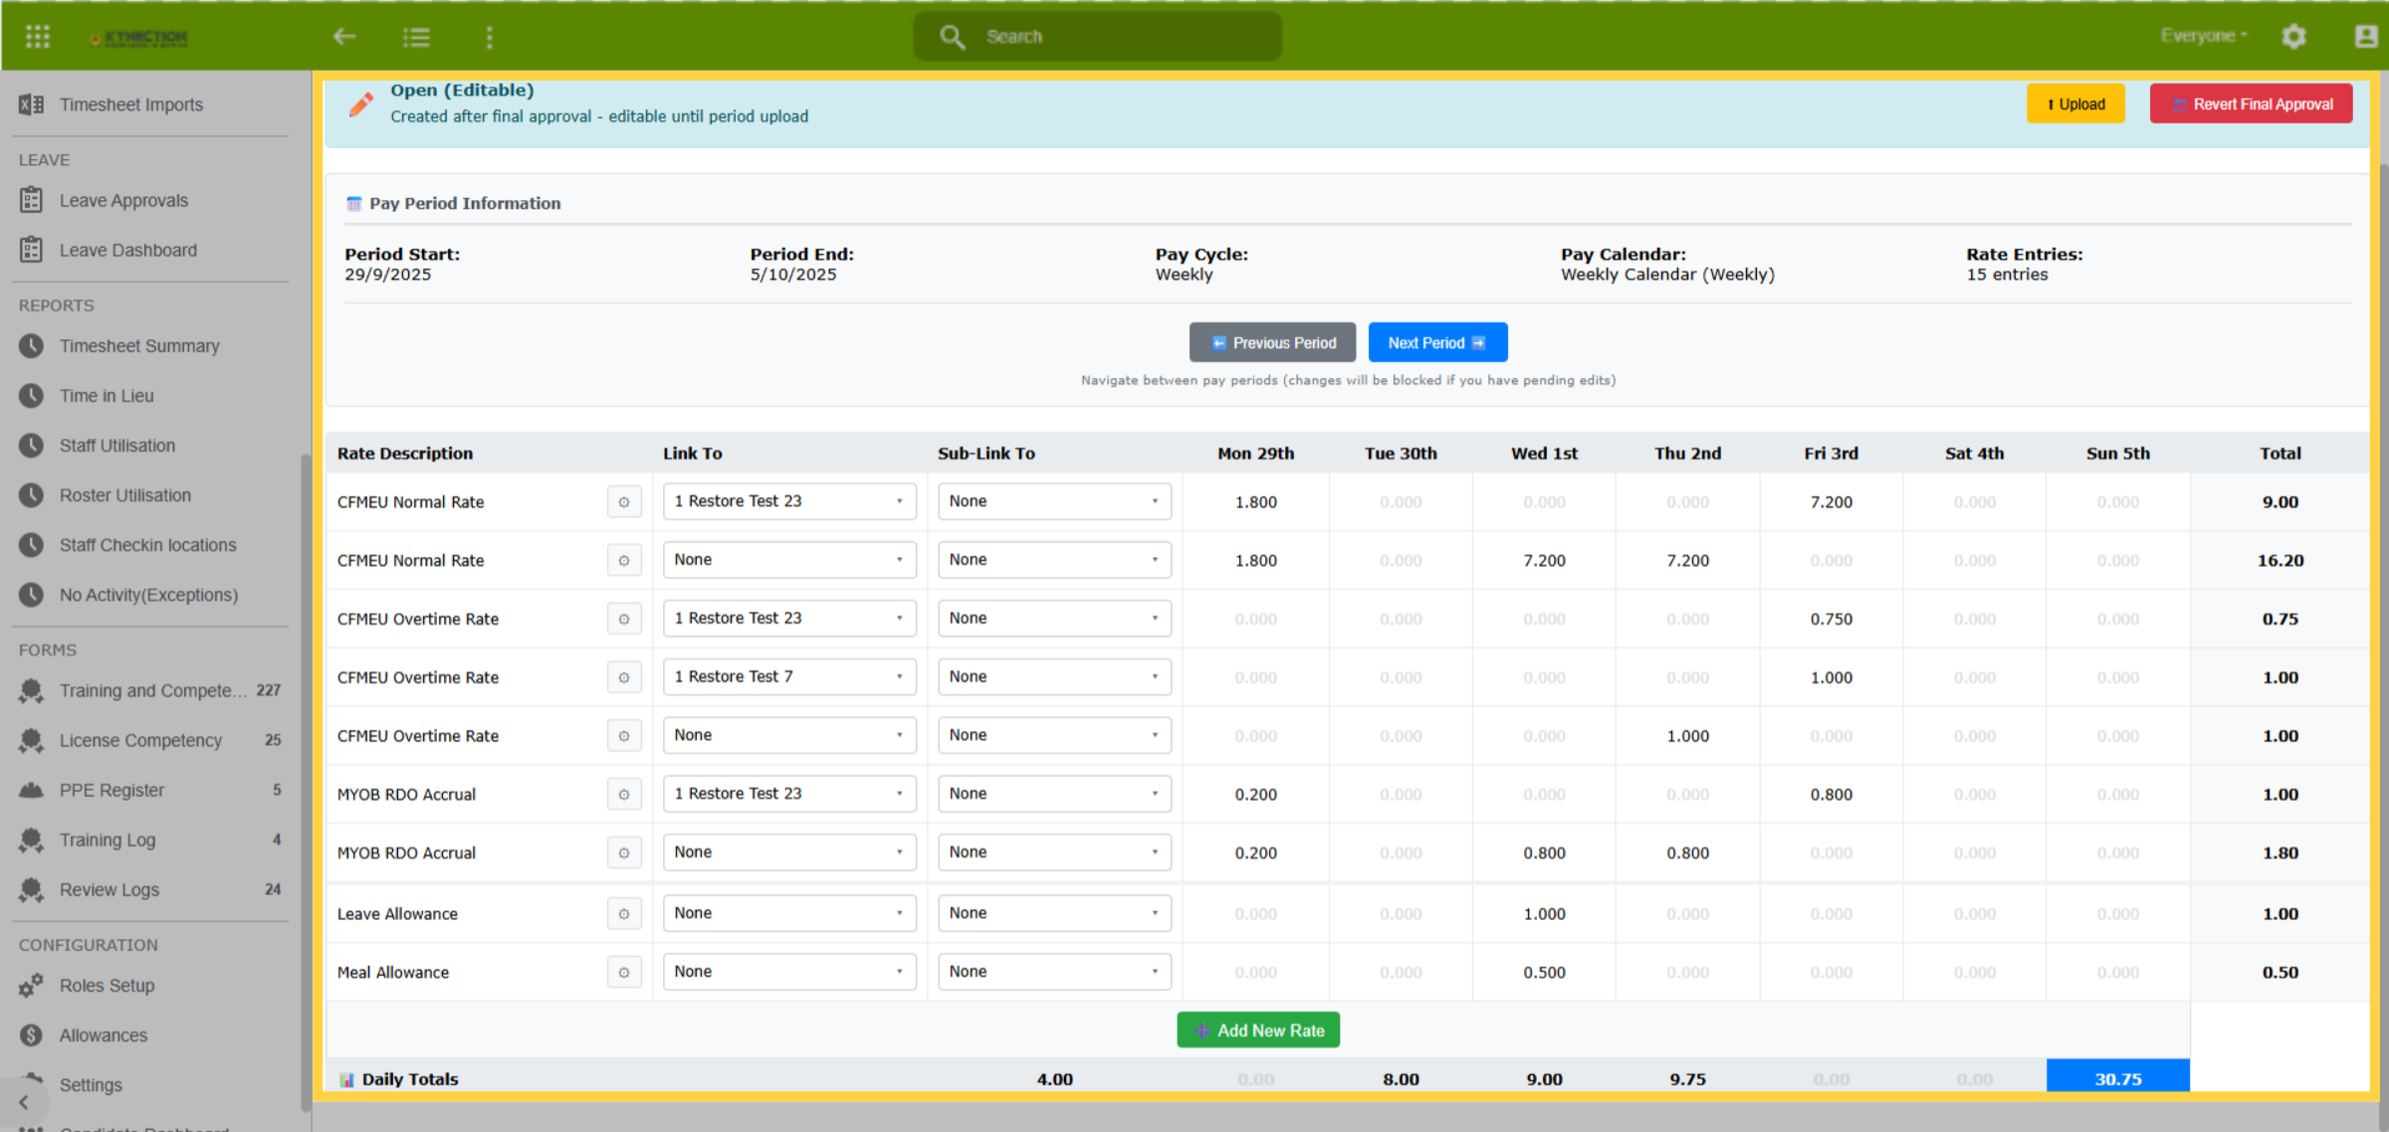Expand Sub-Link To dropdown for first CFMEU Normal Rate
The width and height of the screenshot is (2389, 1132).
click(x=1054, y=501)
